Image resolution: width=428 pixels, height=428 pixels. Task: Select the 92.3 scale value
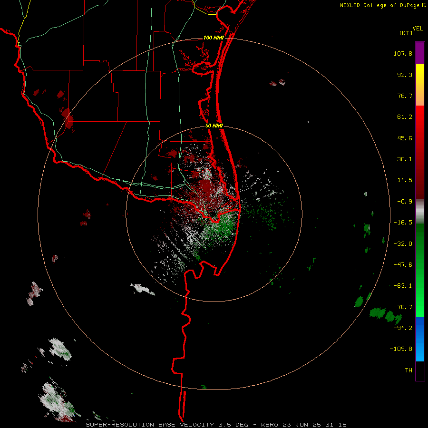pyautogui.click(x=405, y=75)
